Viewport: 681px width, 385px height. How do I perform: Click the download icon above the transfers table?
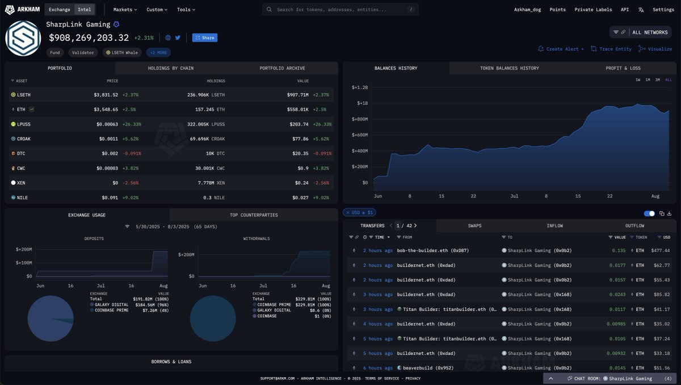(670, 214)
